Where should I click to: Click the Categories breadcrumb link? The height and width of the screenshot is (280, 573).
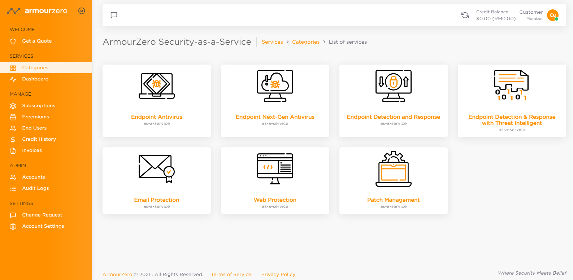(306, 42)
